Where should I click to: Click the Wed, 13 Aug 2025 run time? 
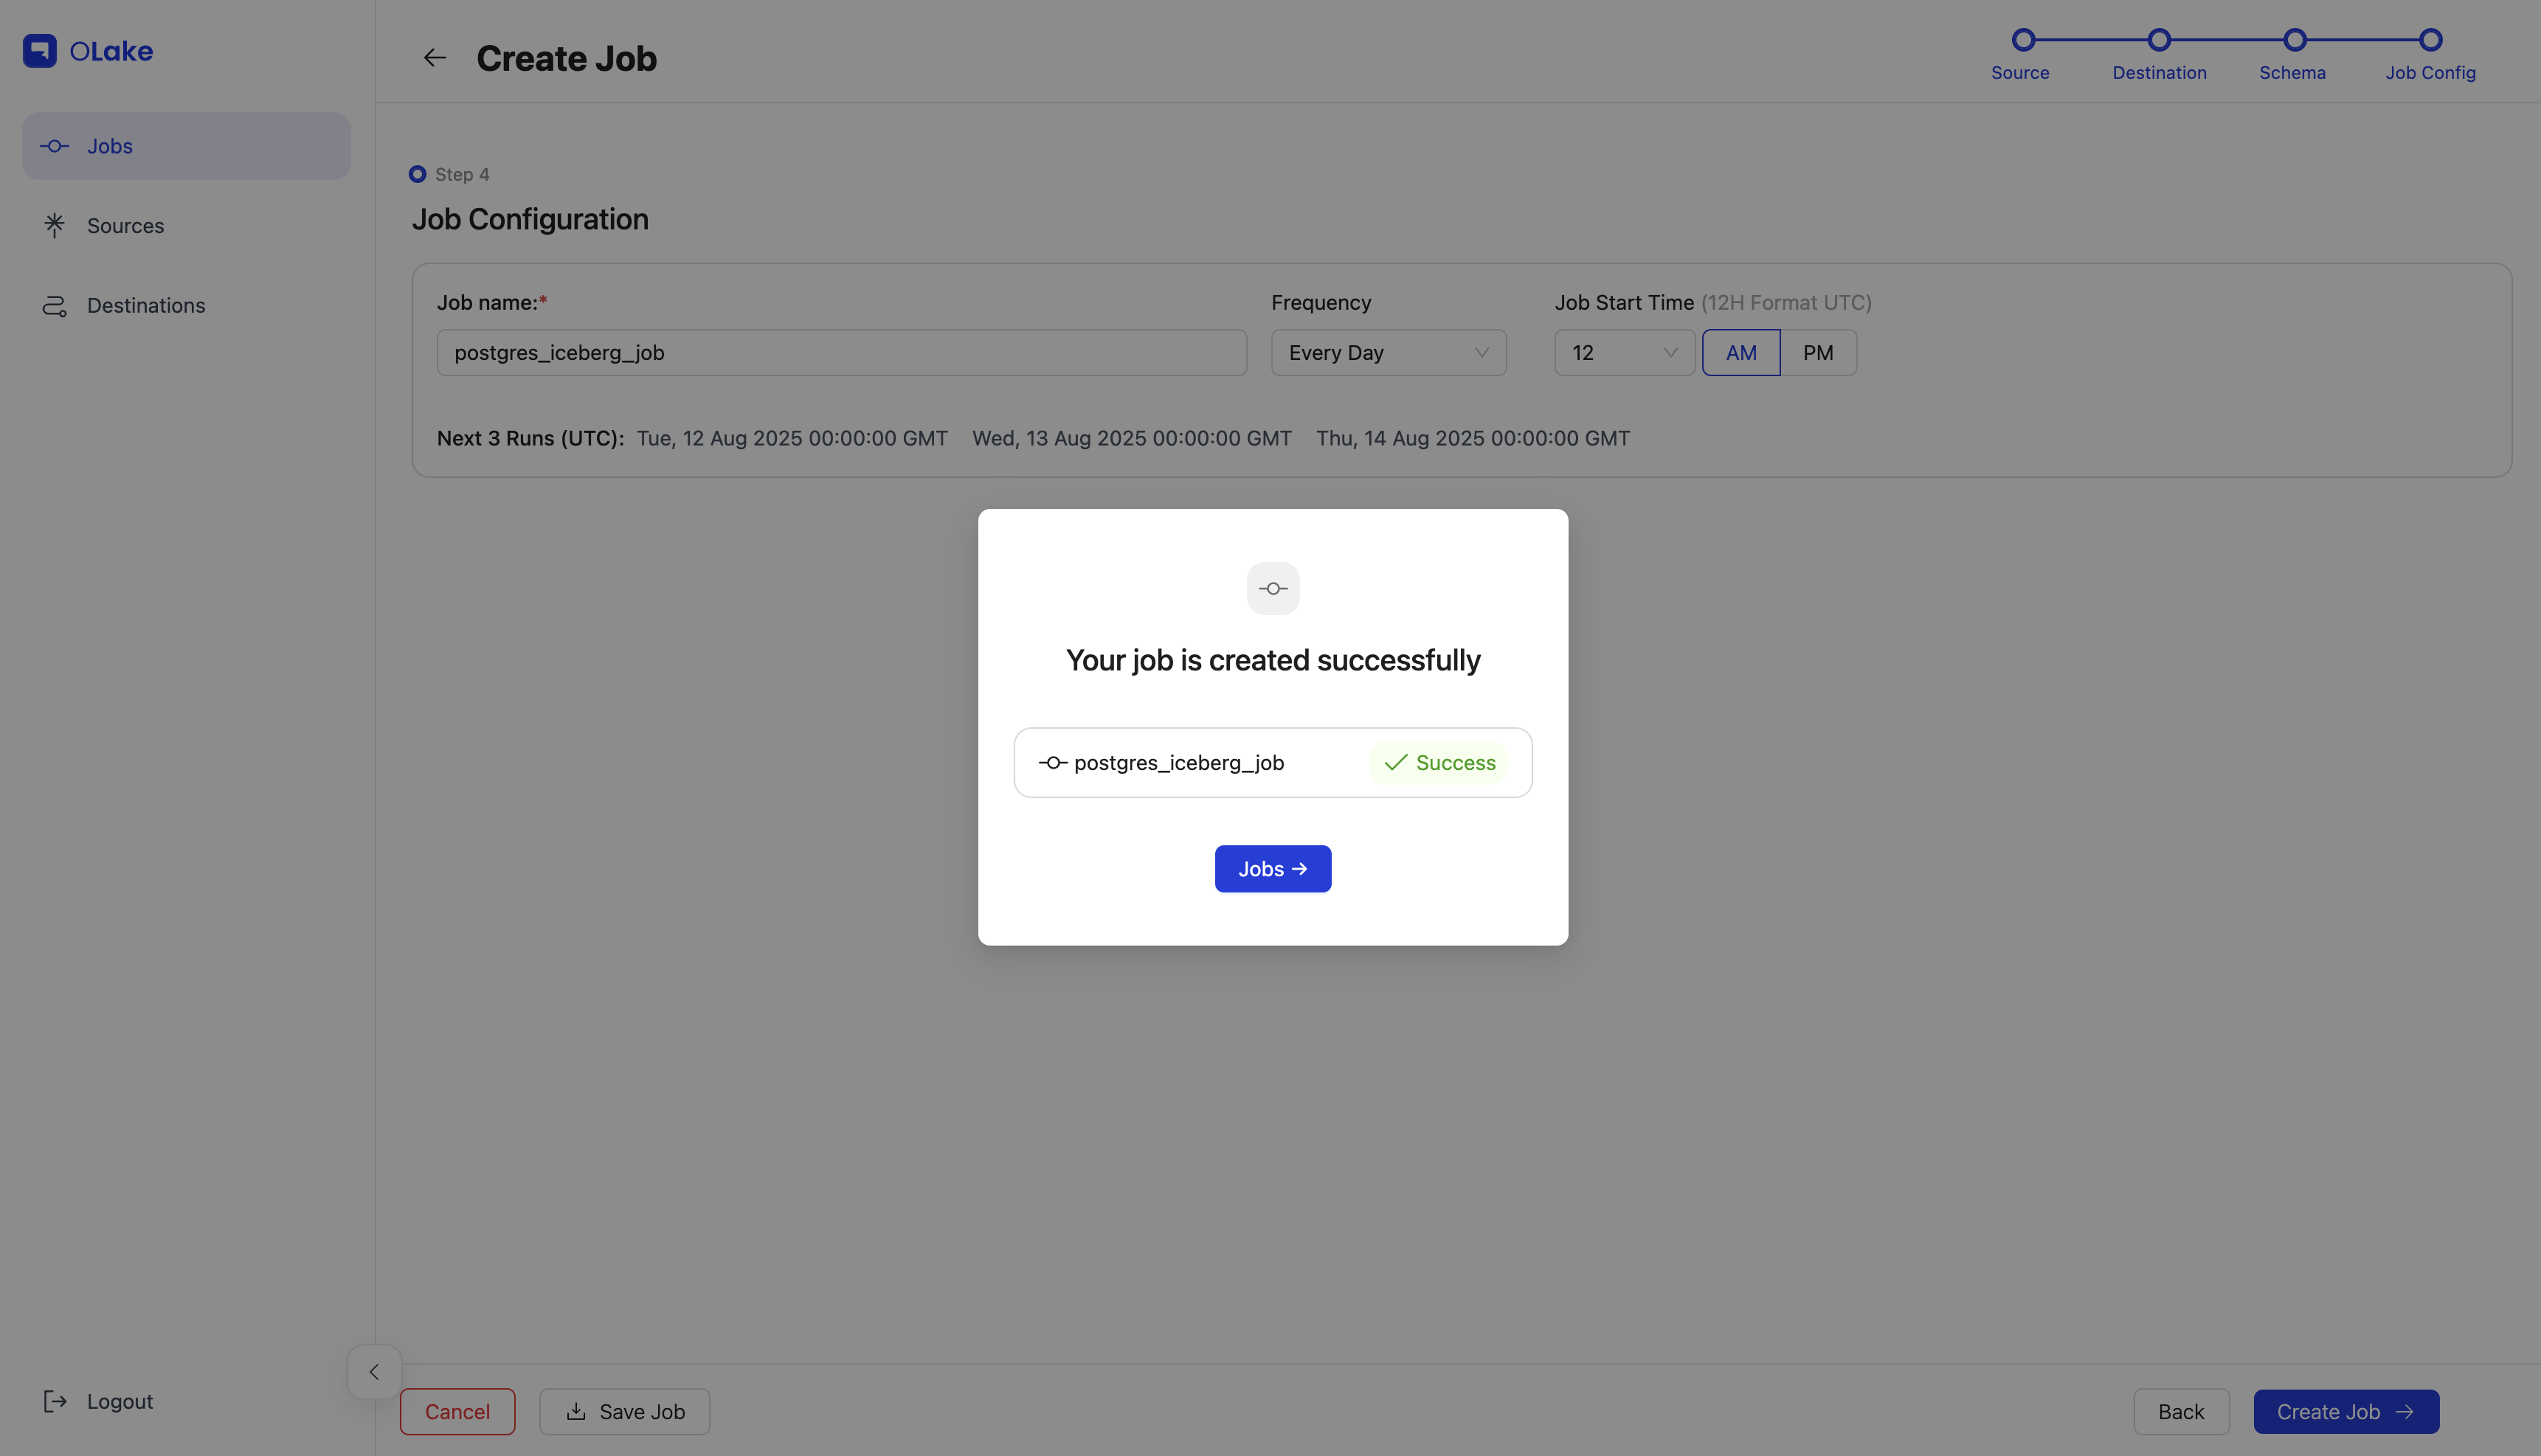point(1132,438)
